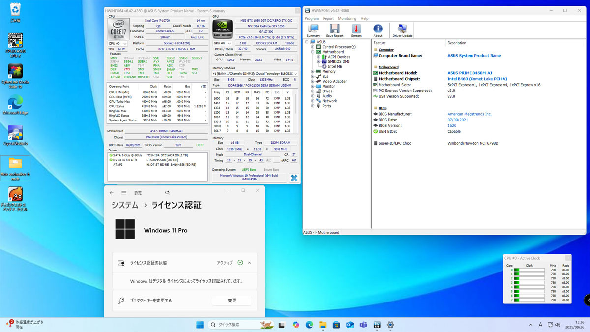The width and height of the screenshot is (590, 332).
Task: Open the memory module selection dropdown
Action: coord(255,73)
